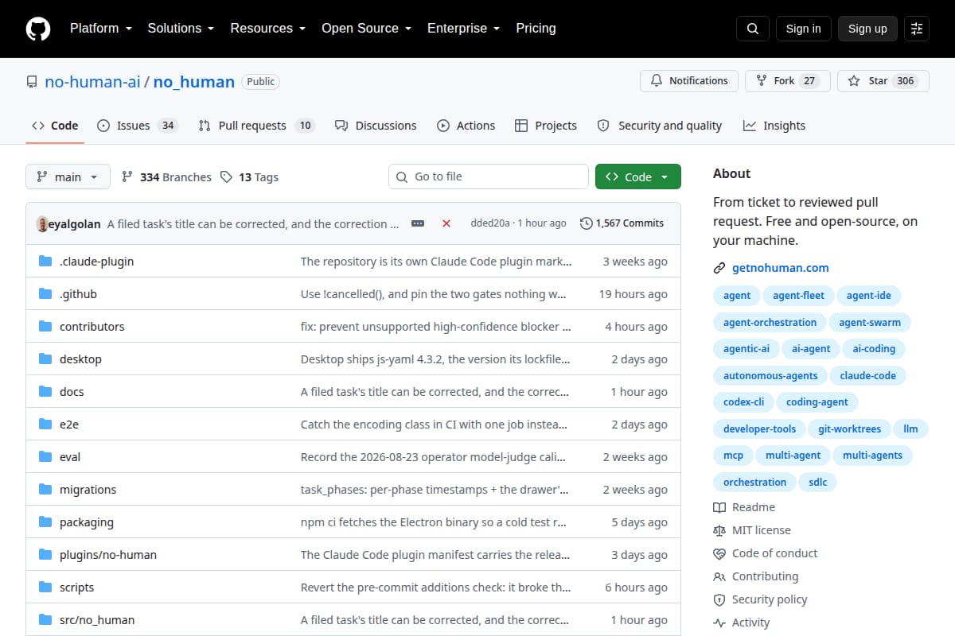Click the Go to file search field

pyautogui.click(x=489, y=176)
